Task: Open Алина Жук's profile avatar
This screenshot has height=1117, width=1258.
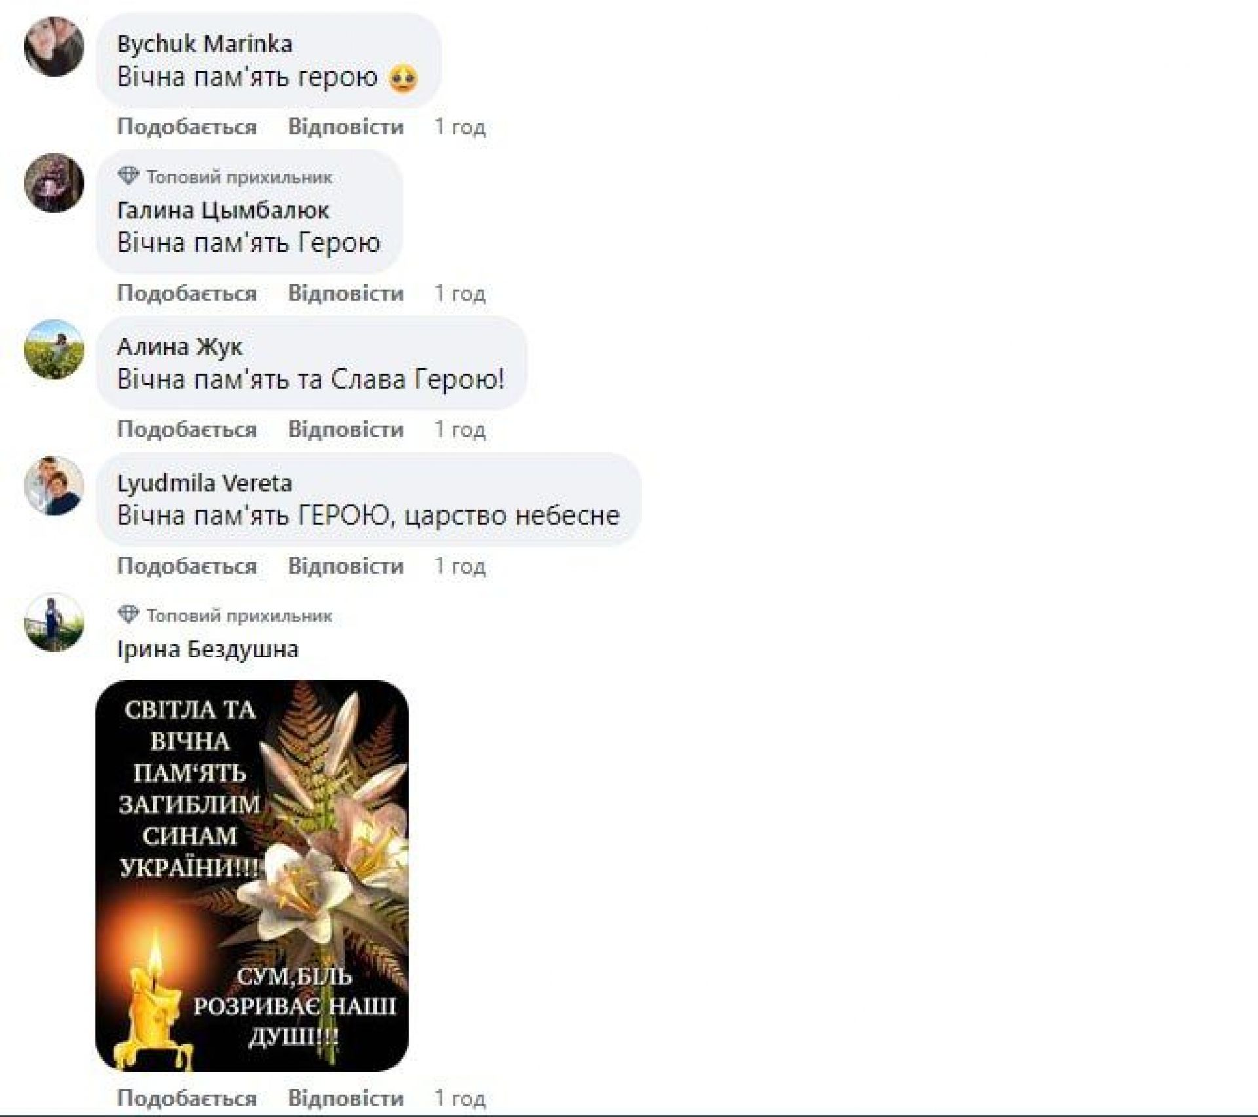Action: [54, 349]
